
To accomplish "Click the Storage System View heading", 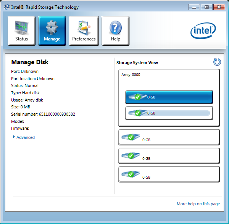I will pos(137,63).
